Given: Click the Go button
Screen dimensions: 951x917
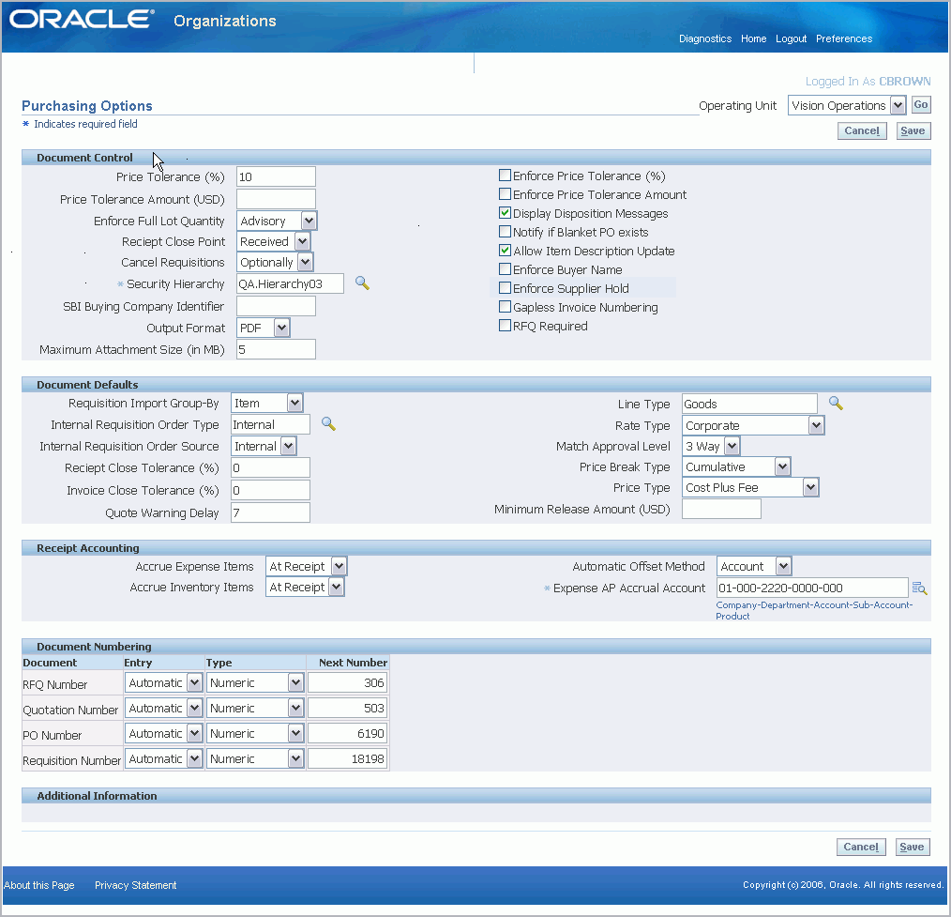Looking at the screenshot, I should click(x=921, y=104).
